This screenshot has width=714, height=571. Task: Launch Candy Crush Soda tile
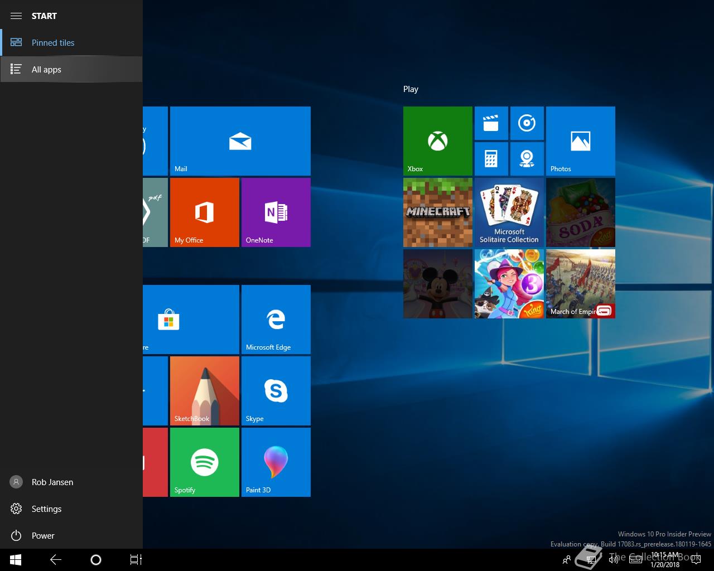click(581, 212)
